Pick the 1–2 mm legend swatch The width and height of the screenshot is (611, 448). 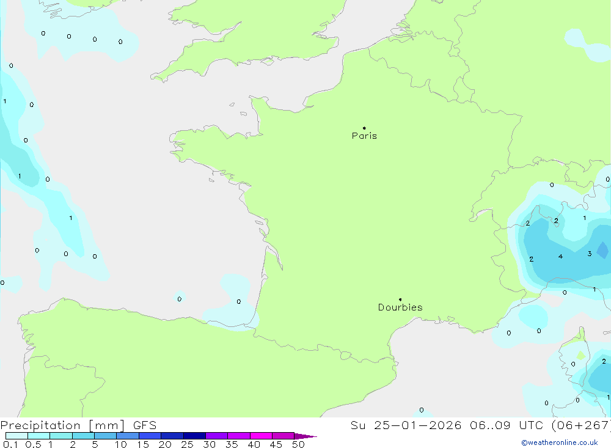tap(60, 436)
